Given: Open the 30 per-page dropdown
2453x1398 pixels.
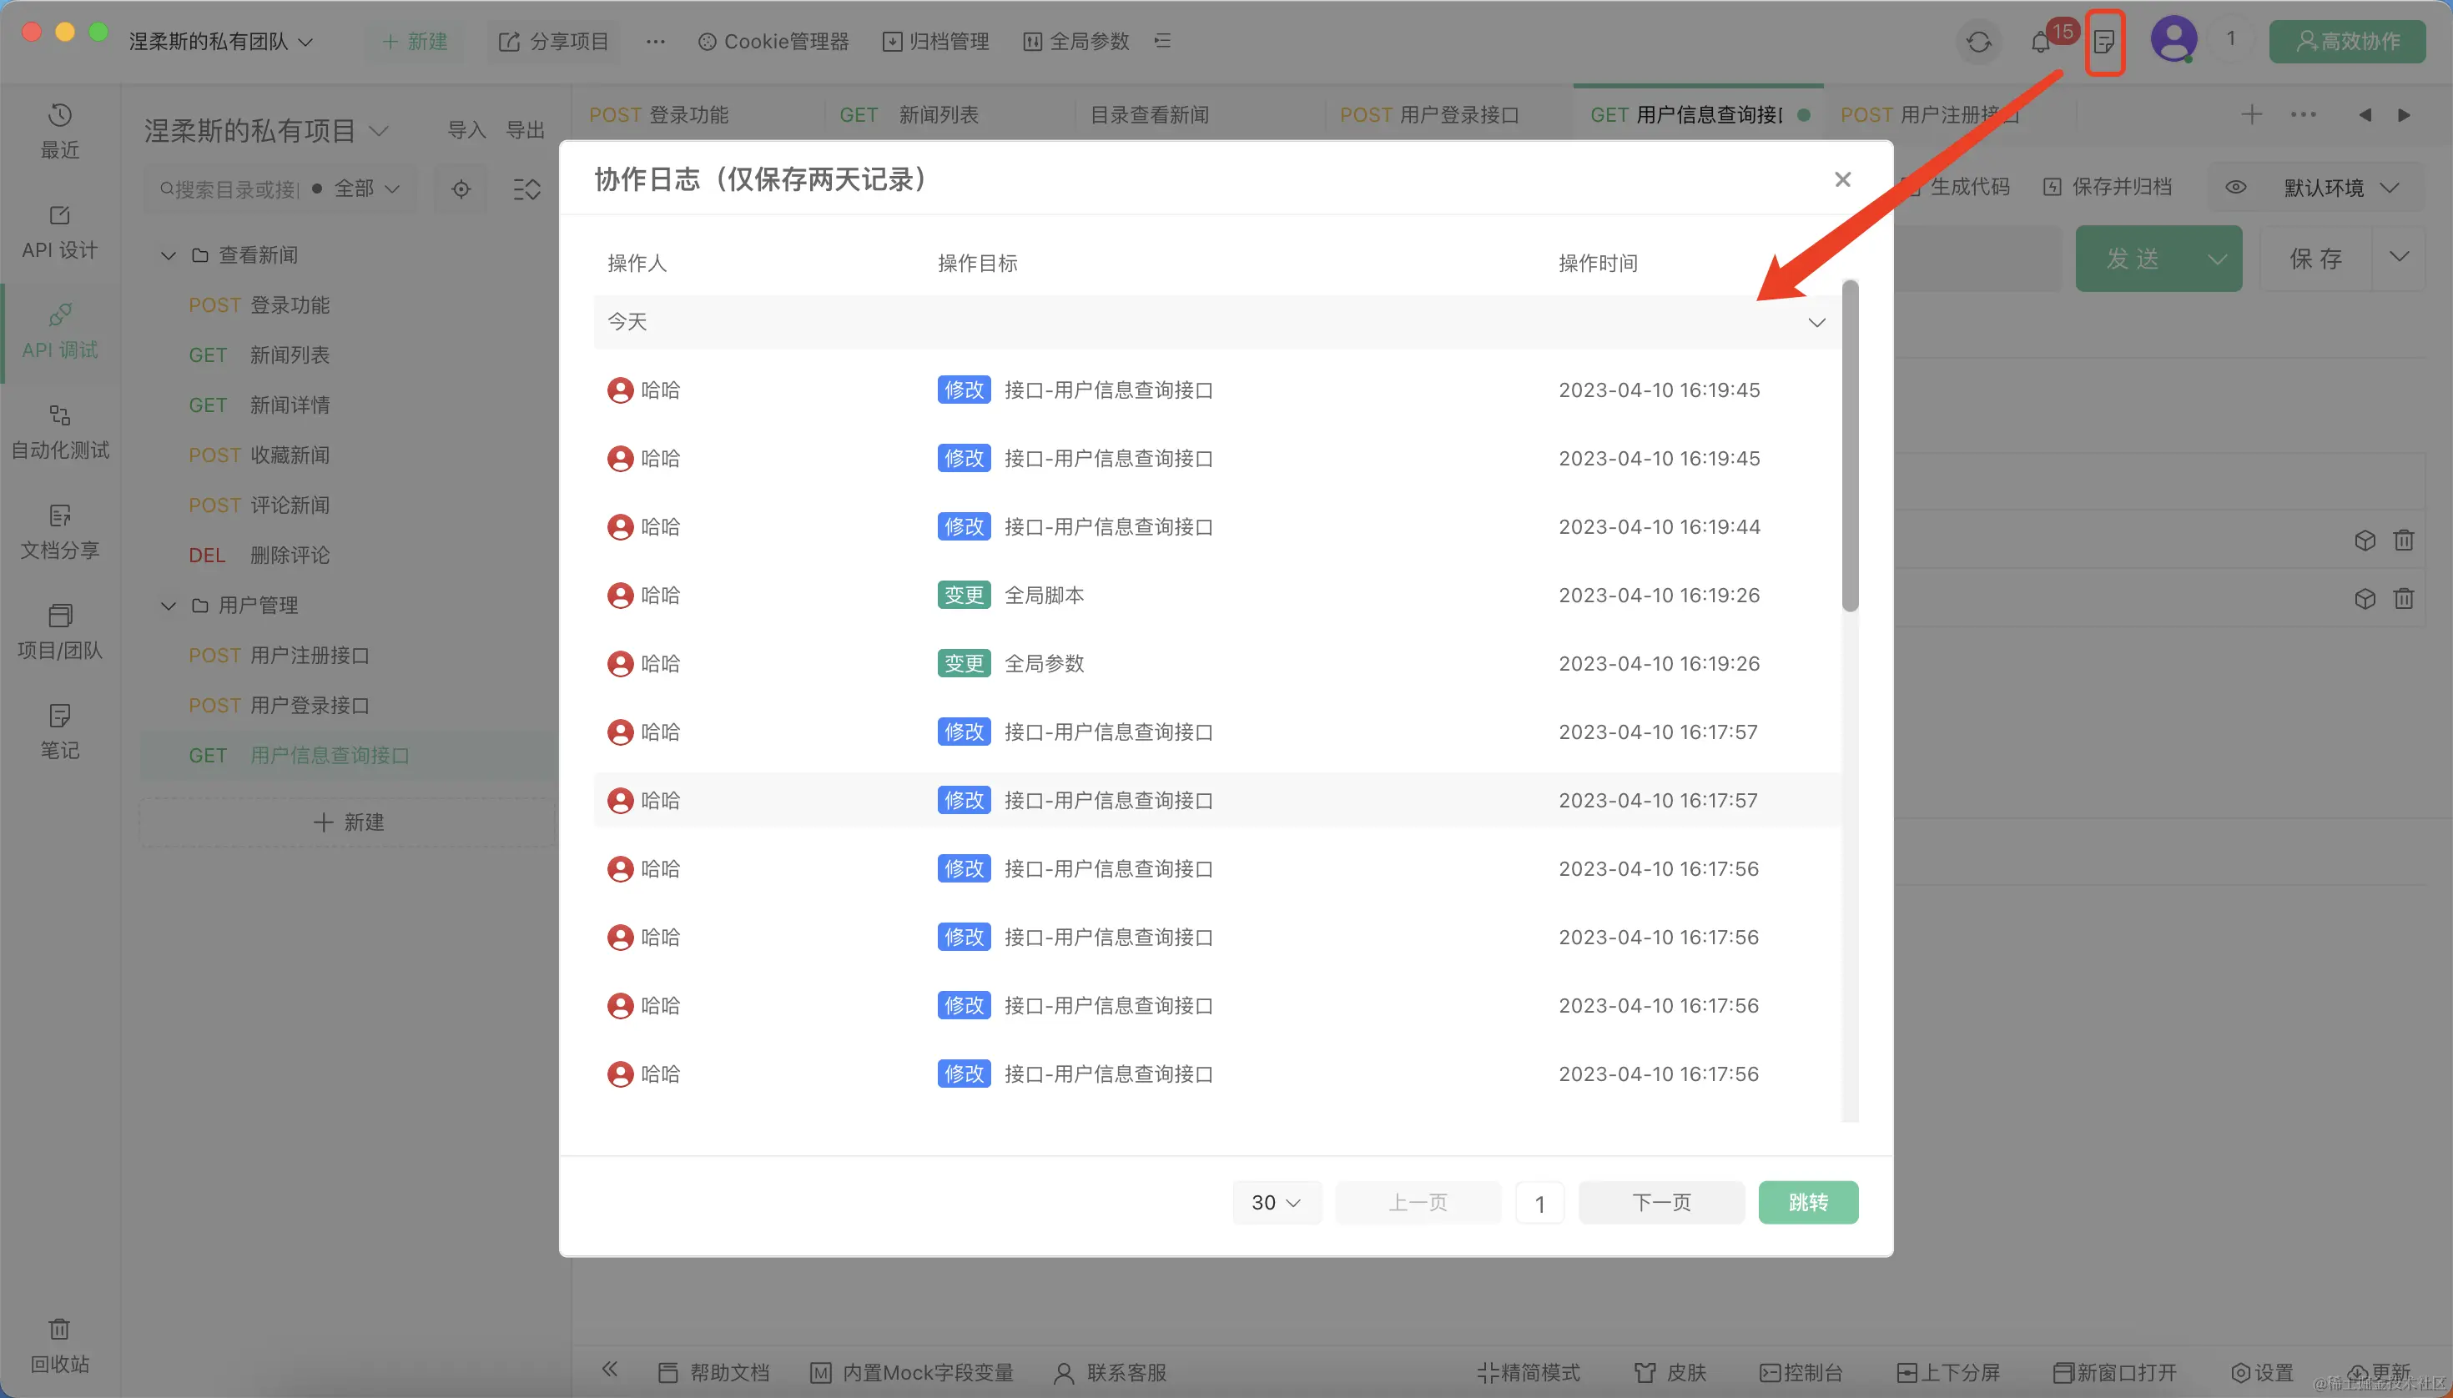Looking at the screenshot, I should click(1277, 1202).
